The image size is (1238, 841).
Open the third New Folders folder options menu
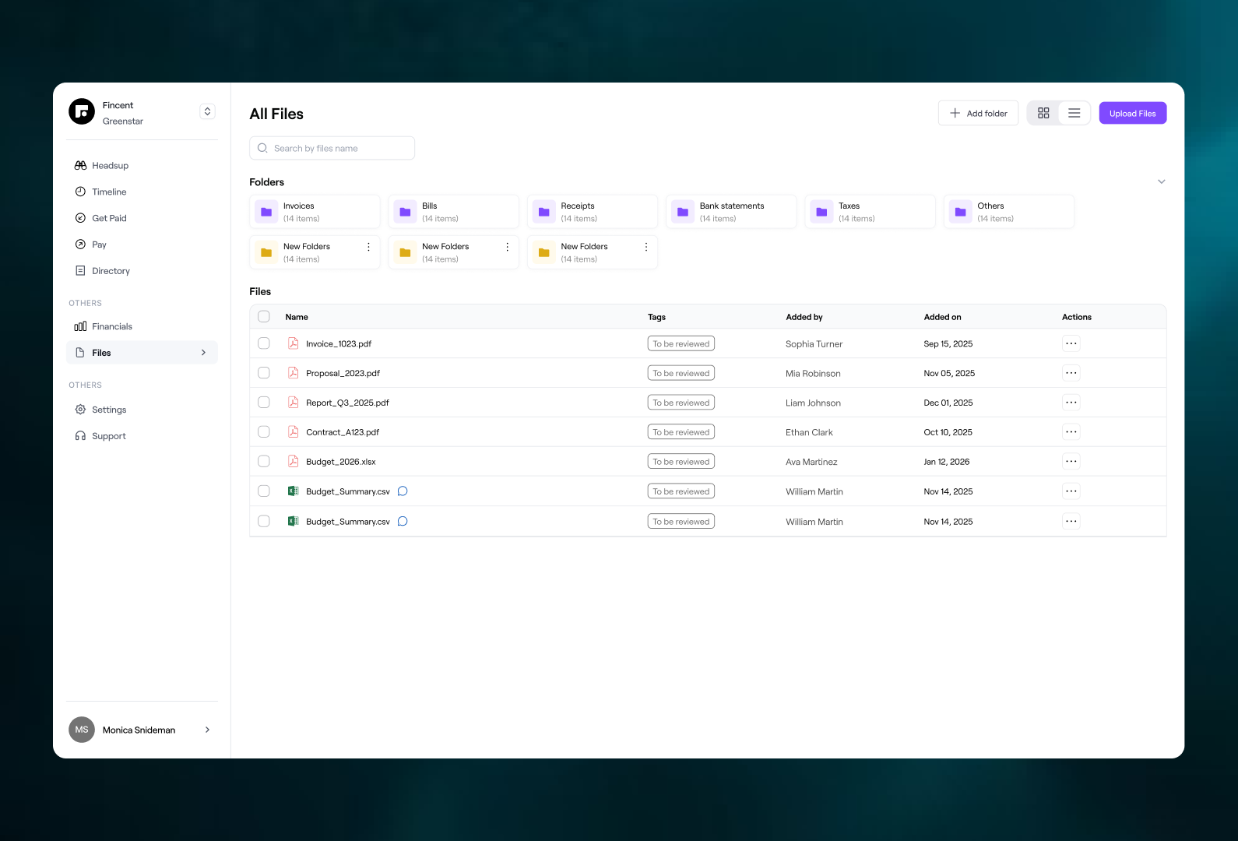[x=645, y=247]
